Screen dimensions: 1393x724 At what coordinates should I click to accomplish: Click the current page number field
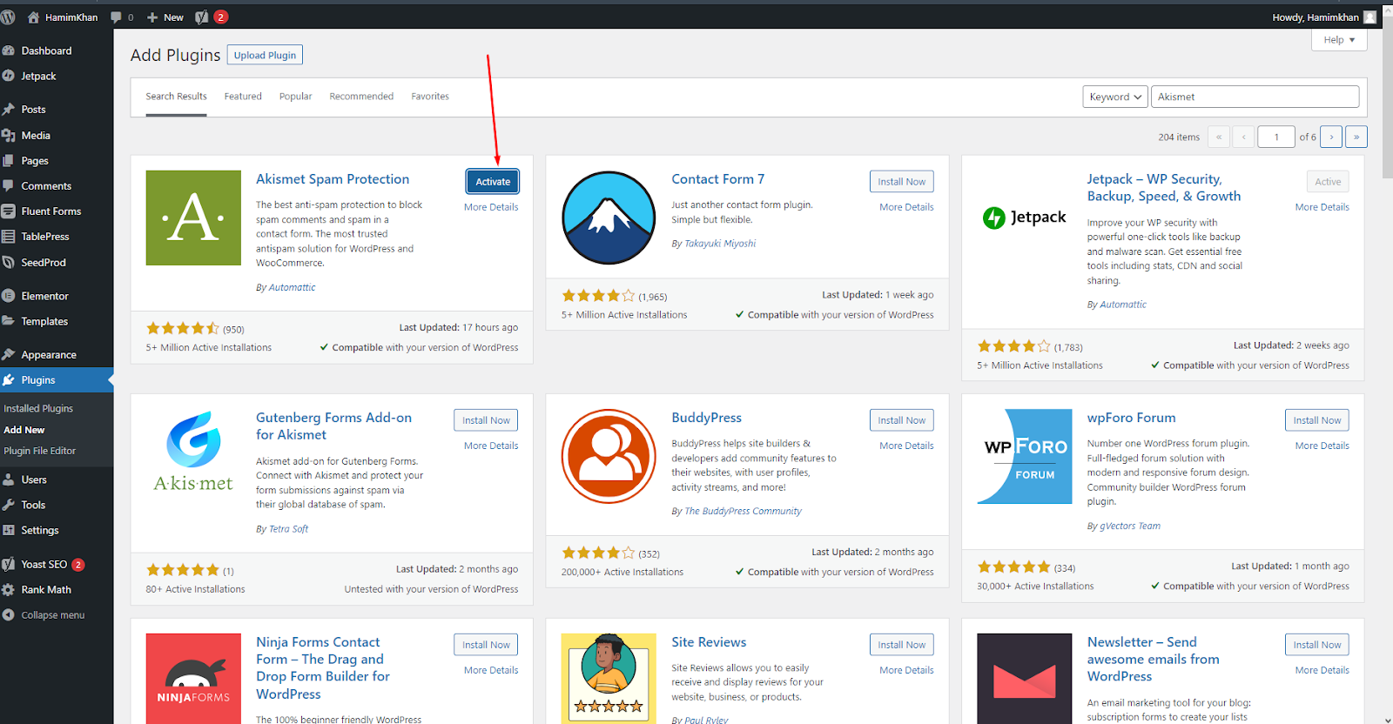click(1276, 137)
